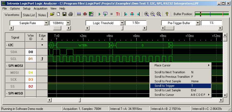232x112 pixels.
Task: Click the Open project folder icon
Action: pyautogui.click(x=52, y=14)
